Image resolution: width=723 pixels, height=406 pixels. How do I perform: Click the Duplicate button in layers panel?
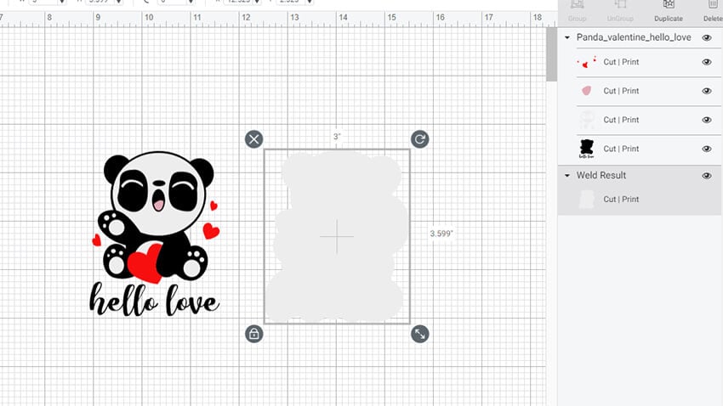click(668, 11)
